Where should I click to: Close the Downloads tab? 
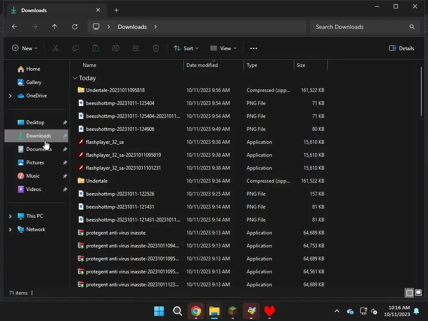(98, 10)
